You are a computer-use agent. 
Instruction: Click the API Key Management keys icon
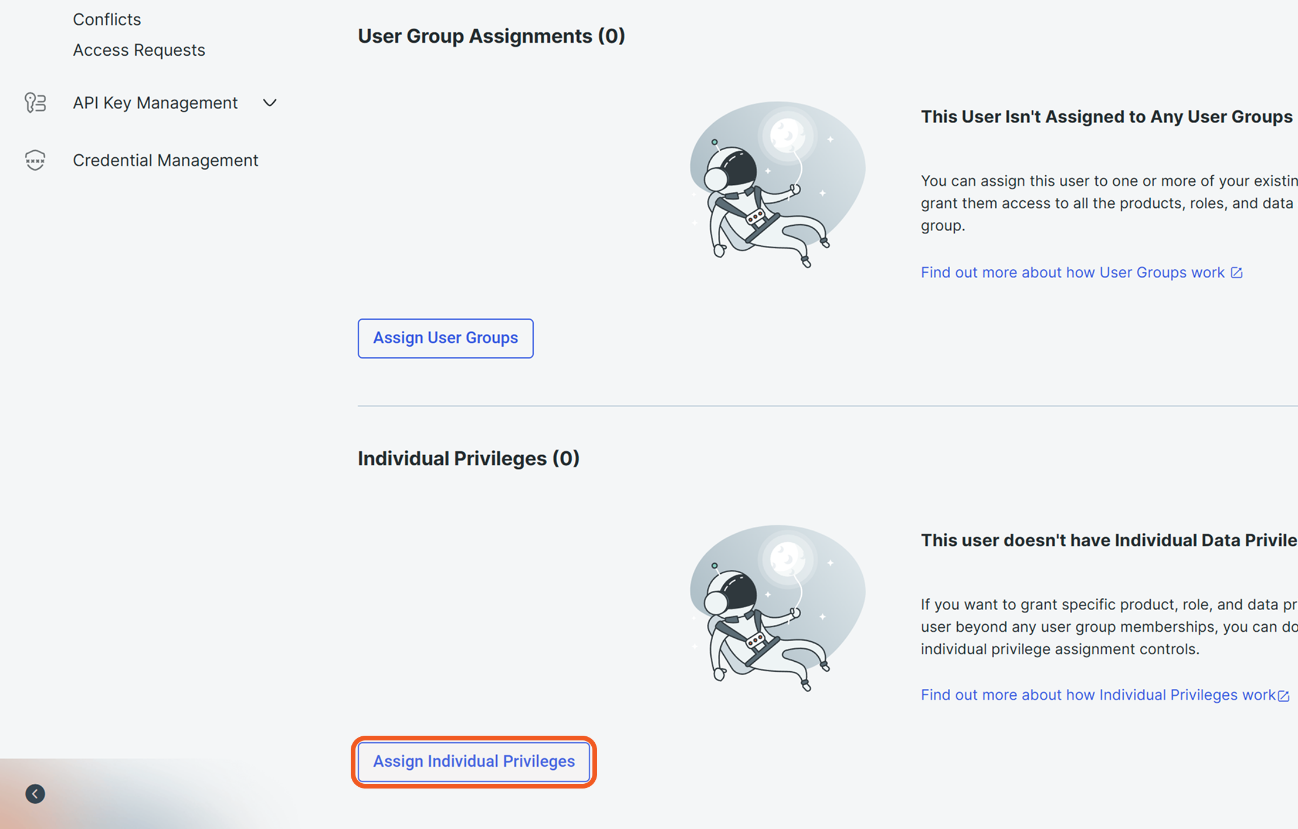[35, 102]
